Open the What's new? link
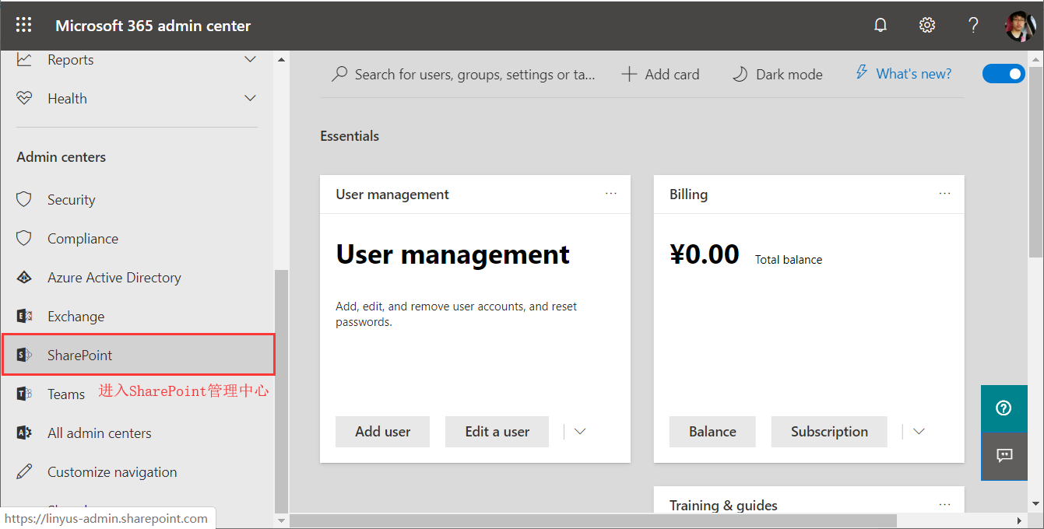Viewport: 1044px width, 529px height. 914,74
